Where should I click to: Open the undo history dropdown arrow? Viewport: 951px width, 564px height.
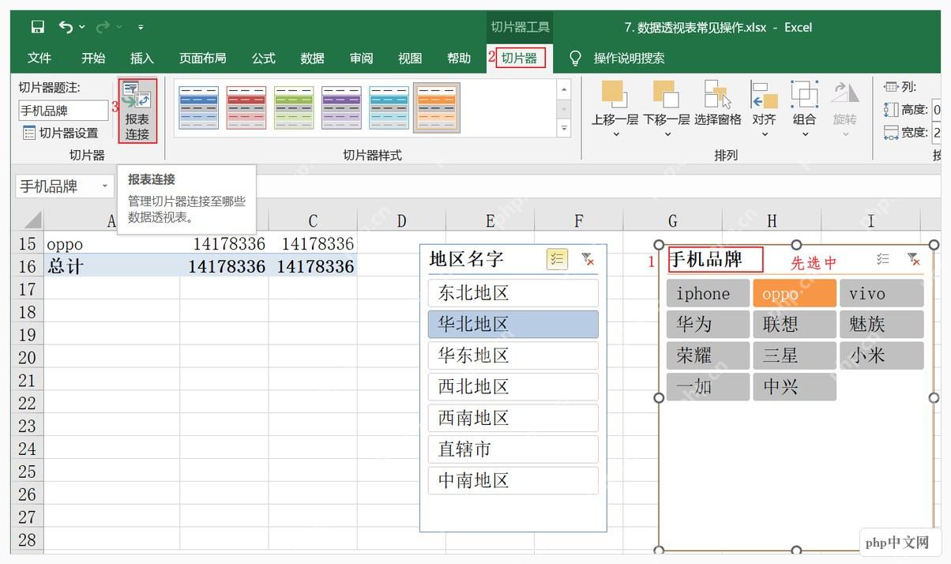click(x=82, y=28)
